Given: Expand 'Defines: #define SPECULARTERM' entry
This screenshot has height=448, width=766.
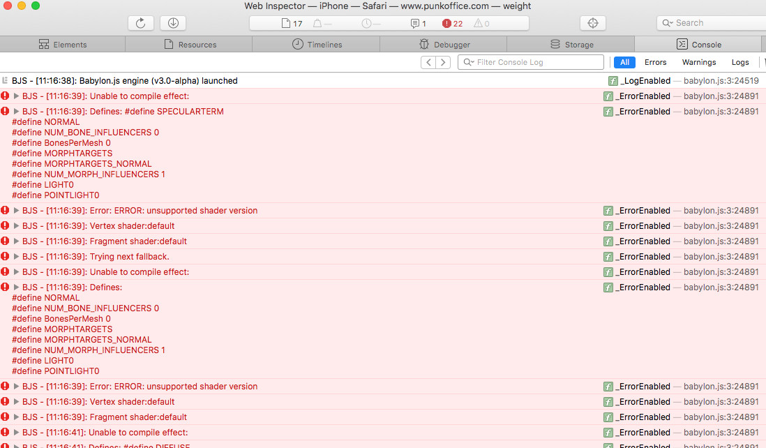Looking at the screenshot, I should pos(16,112).
